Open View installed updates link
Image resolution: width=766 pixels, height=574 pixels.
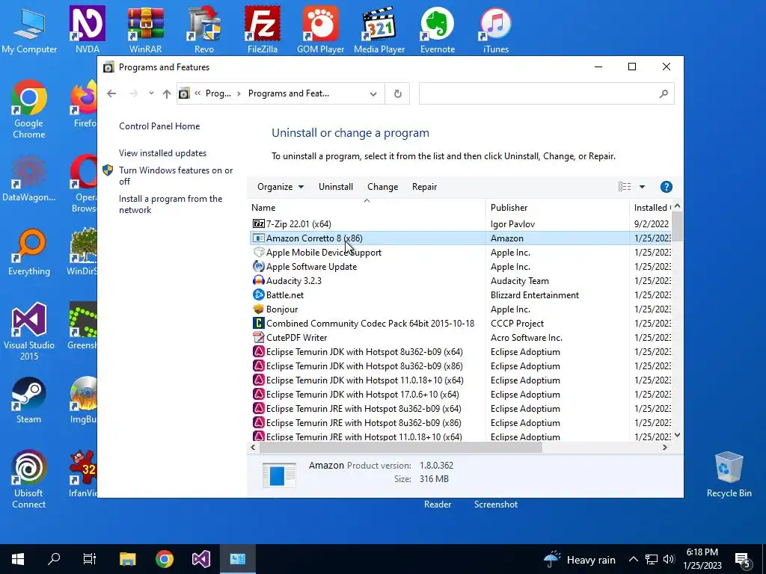click(x=162, y=153)
